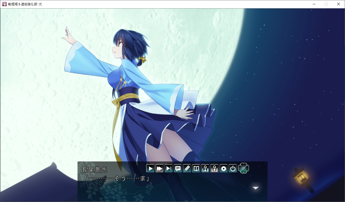This screenshot has width=345, height=202.
Task: Open the message backlog speech bubble icon
Action: pos(178,168)
